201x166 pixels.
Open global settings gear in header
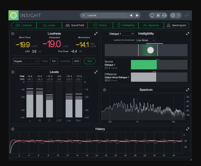pyautogui.click(x=173, y=15)
